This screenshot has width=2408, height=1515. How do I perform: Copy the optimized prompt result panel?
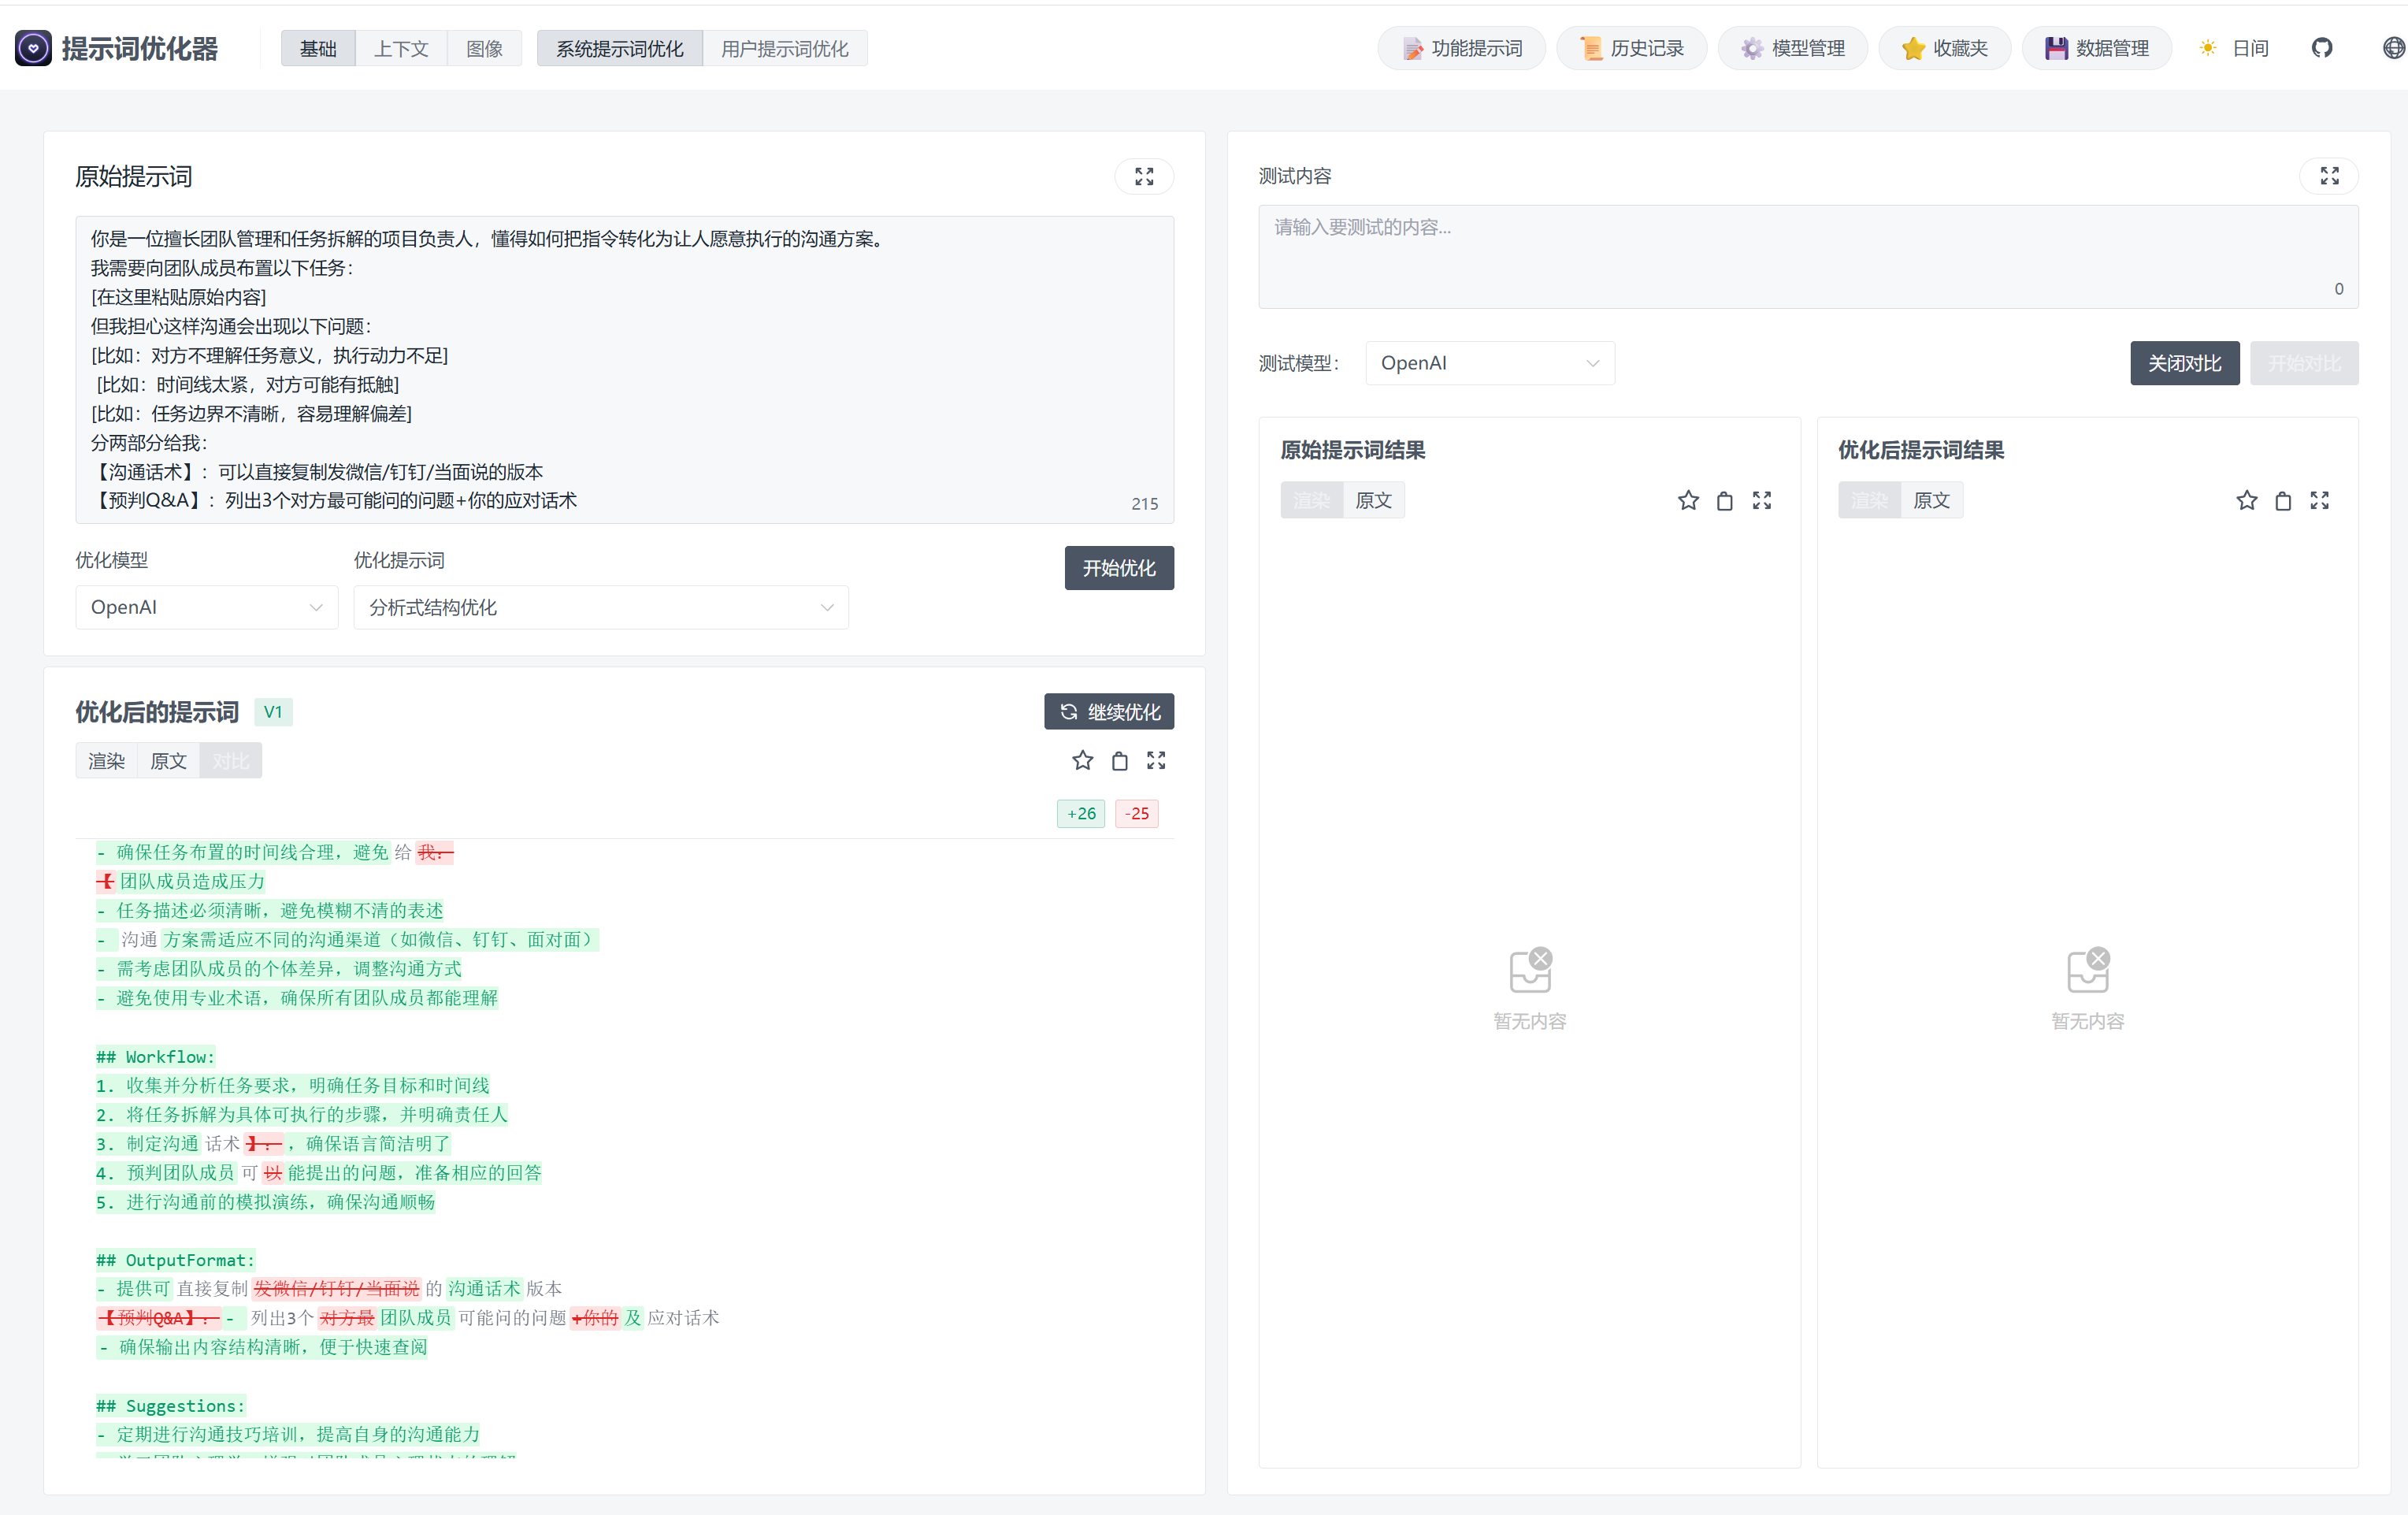tap(2283, 501)
